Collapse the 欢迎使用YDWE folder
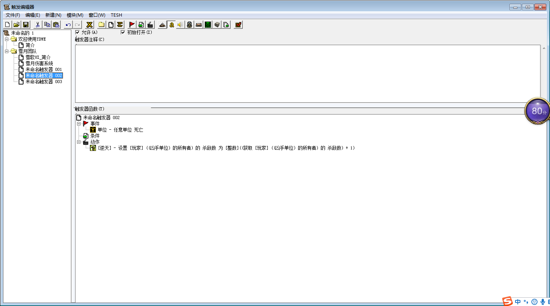 click(6, 39)
